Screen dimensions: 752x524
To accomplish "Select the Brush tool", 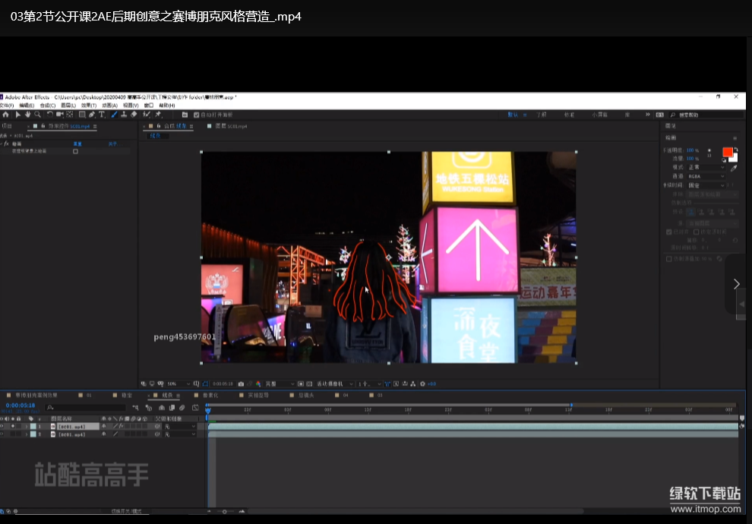I will coord(114,115).
